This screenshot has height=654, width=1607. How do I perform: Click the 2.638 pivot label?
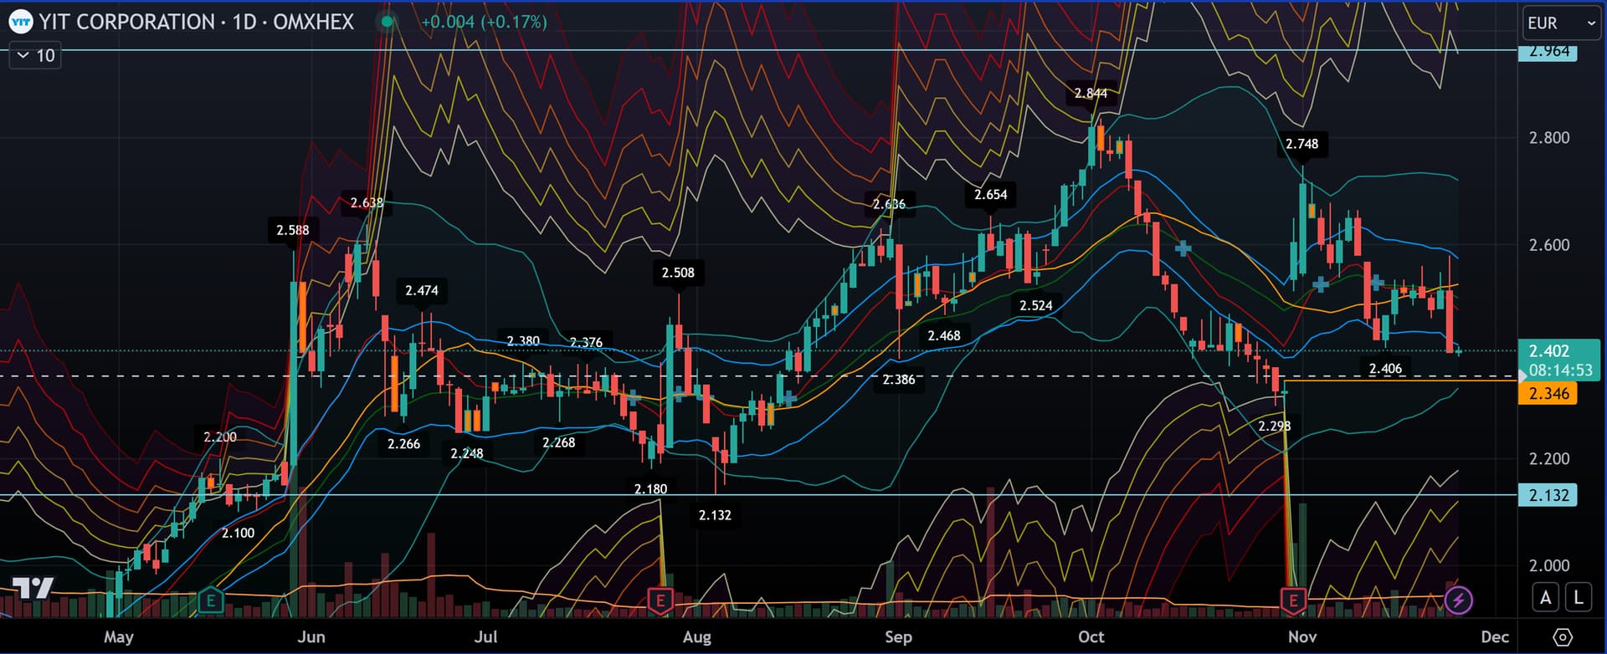367,202
